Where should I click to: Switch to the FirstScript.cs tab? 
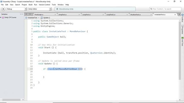39,15
